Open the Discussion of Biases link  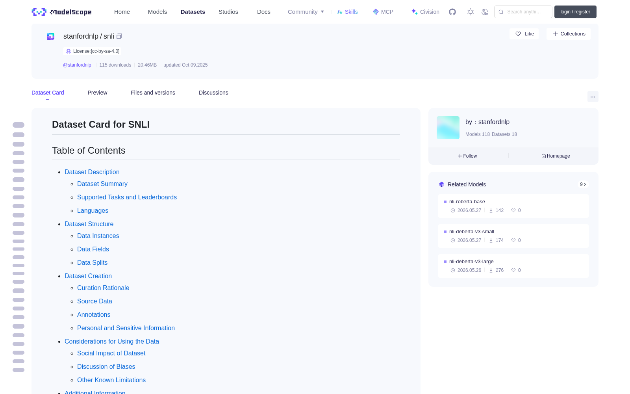point(106,366)
